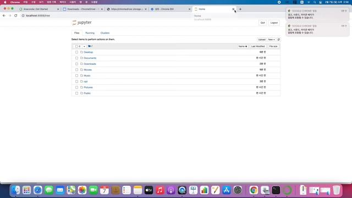Screen dimensions: 352x198
Task: Sort the file list by Name
Action: click(243, 46)
